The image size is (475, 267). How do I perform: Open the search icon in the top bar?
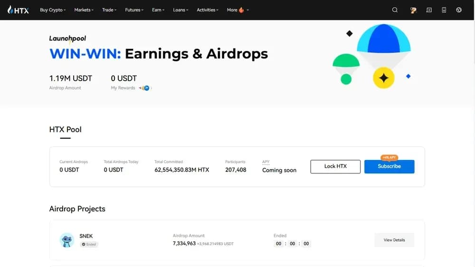(x=395, y=10)
